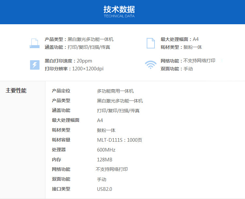
Task: Click the lightning bolt print speed icon
Action: (x=35, y=64)
